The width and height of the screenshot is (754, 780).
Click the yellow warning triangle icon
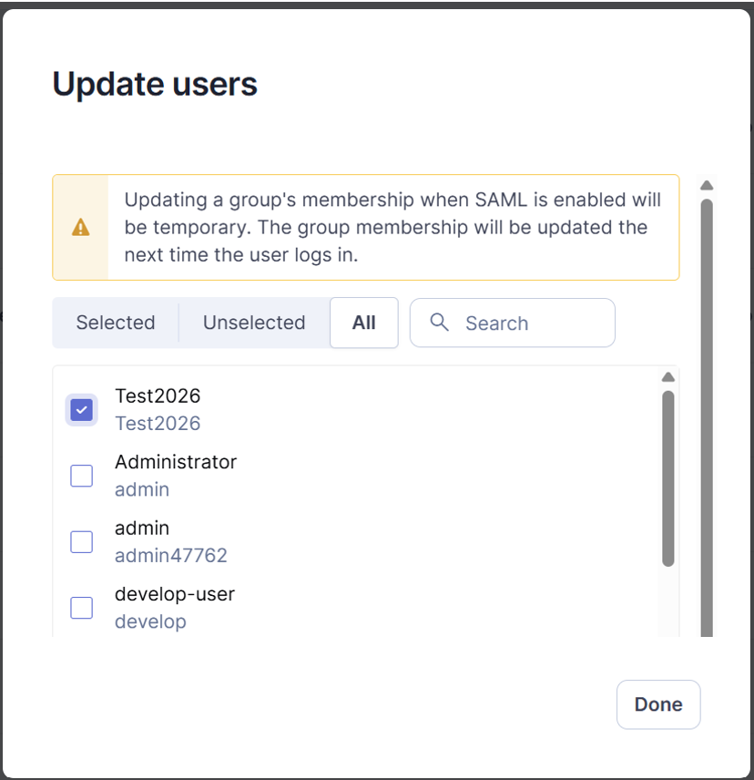click(80, 227)
